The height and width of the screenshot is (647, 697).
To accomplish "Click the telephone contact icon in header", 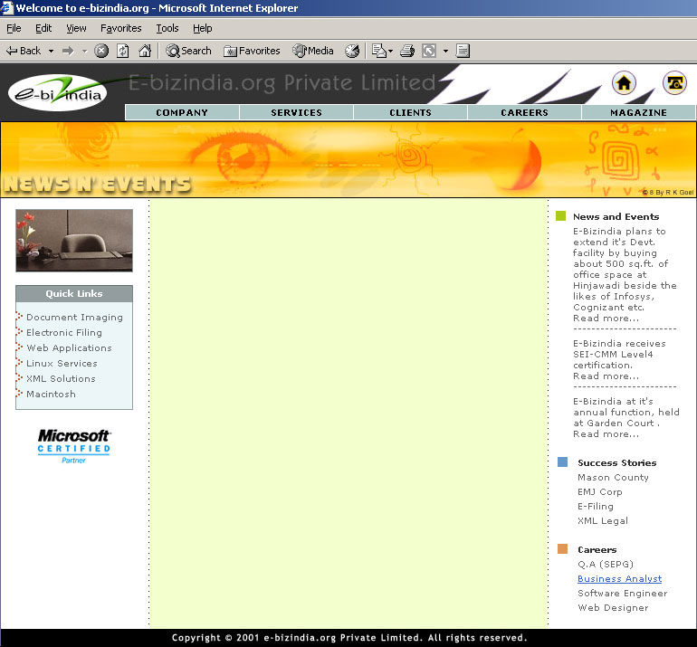I will (x=674, y=83).
